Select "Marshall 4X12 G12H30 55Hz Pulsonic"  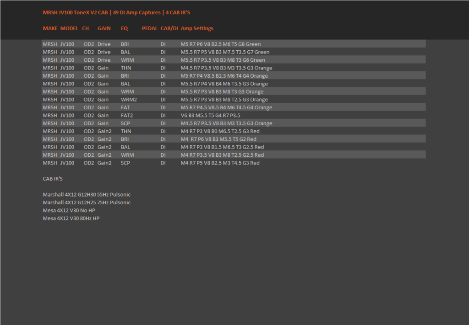(x=87, y=195)
